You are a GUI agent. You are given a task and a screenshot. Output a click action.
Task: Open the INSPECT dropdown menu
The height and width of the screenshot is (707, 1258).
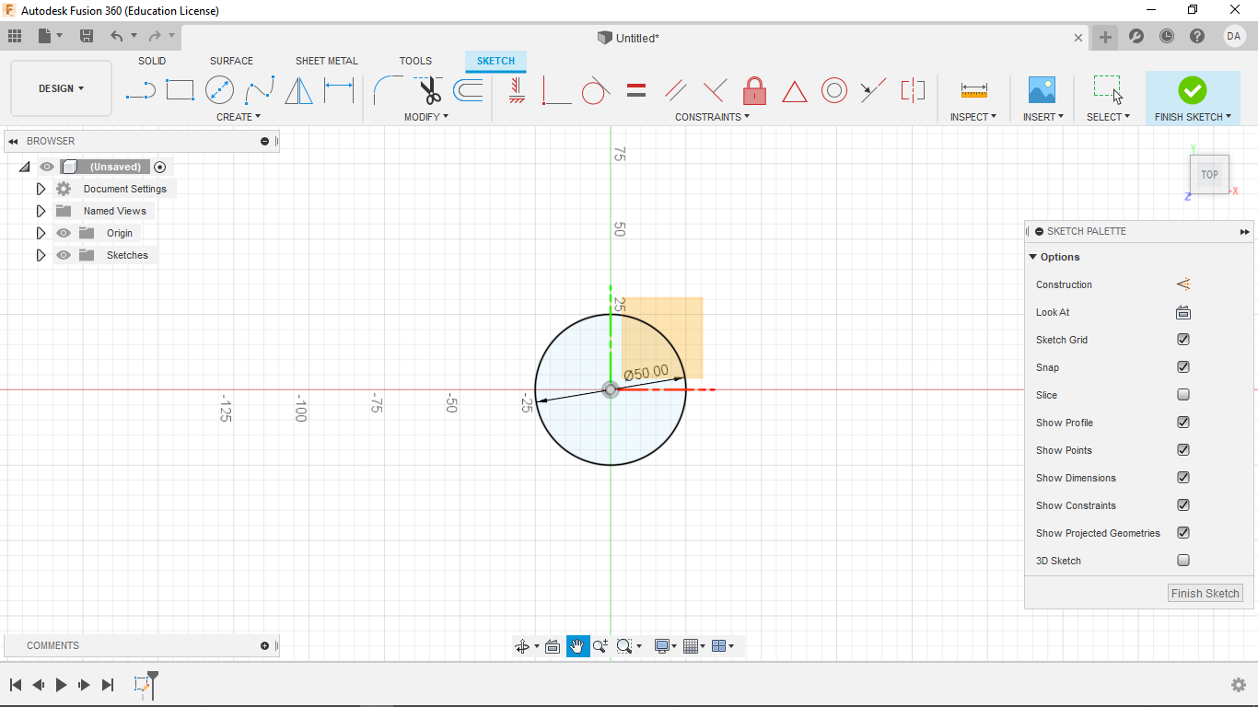tap(973, 117)
